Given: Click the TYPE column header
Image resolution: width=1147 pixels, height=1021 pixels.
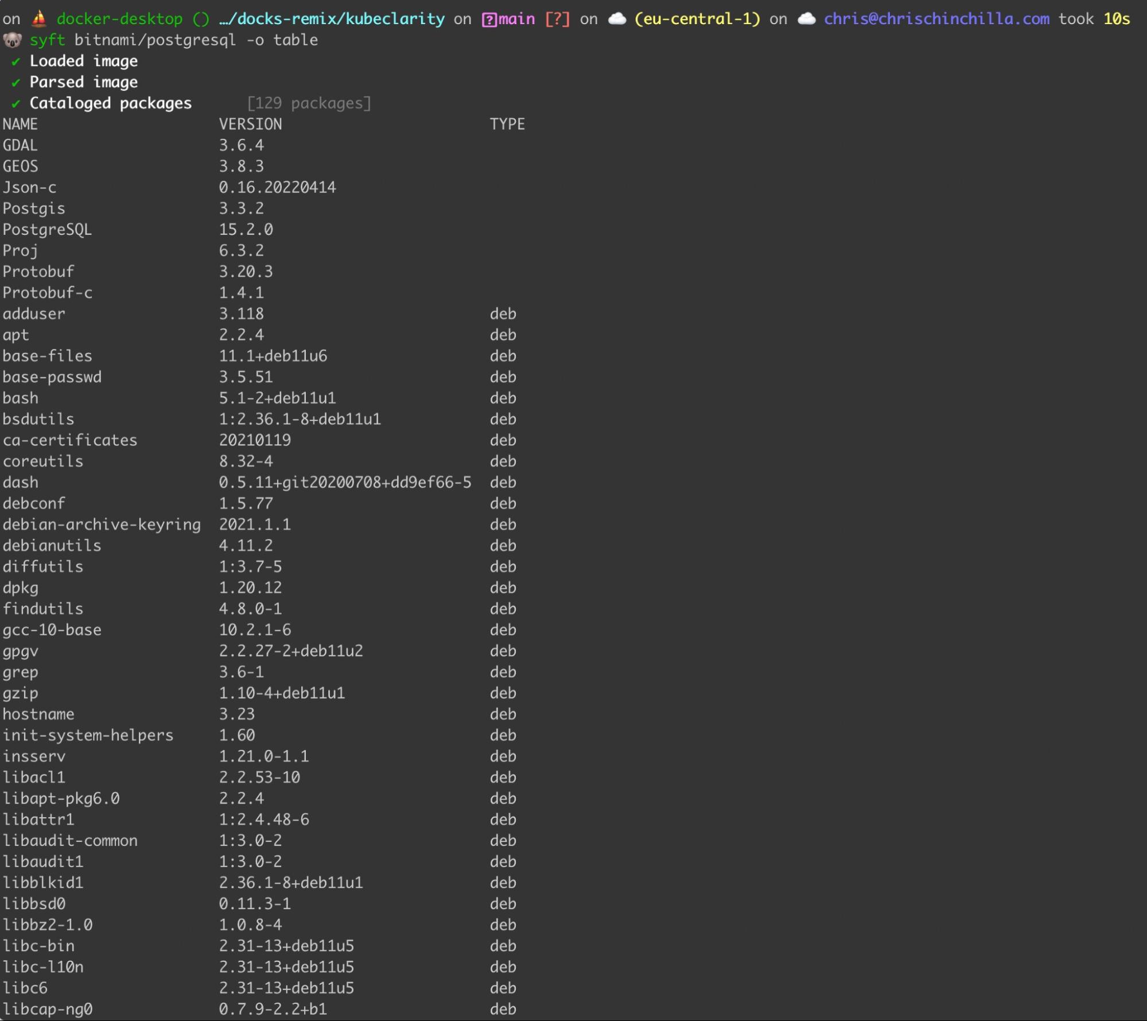Looking at the screenshot, I should click(507, 125).
